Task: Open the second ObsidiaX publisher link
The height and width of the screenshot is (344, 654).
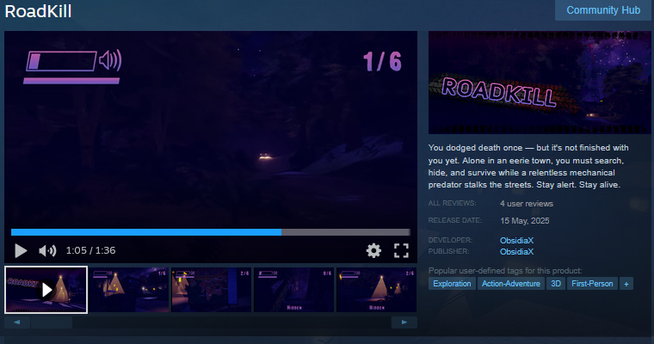Action: click(x=516, y=251)
